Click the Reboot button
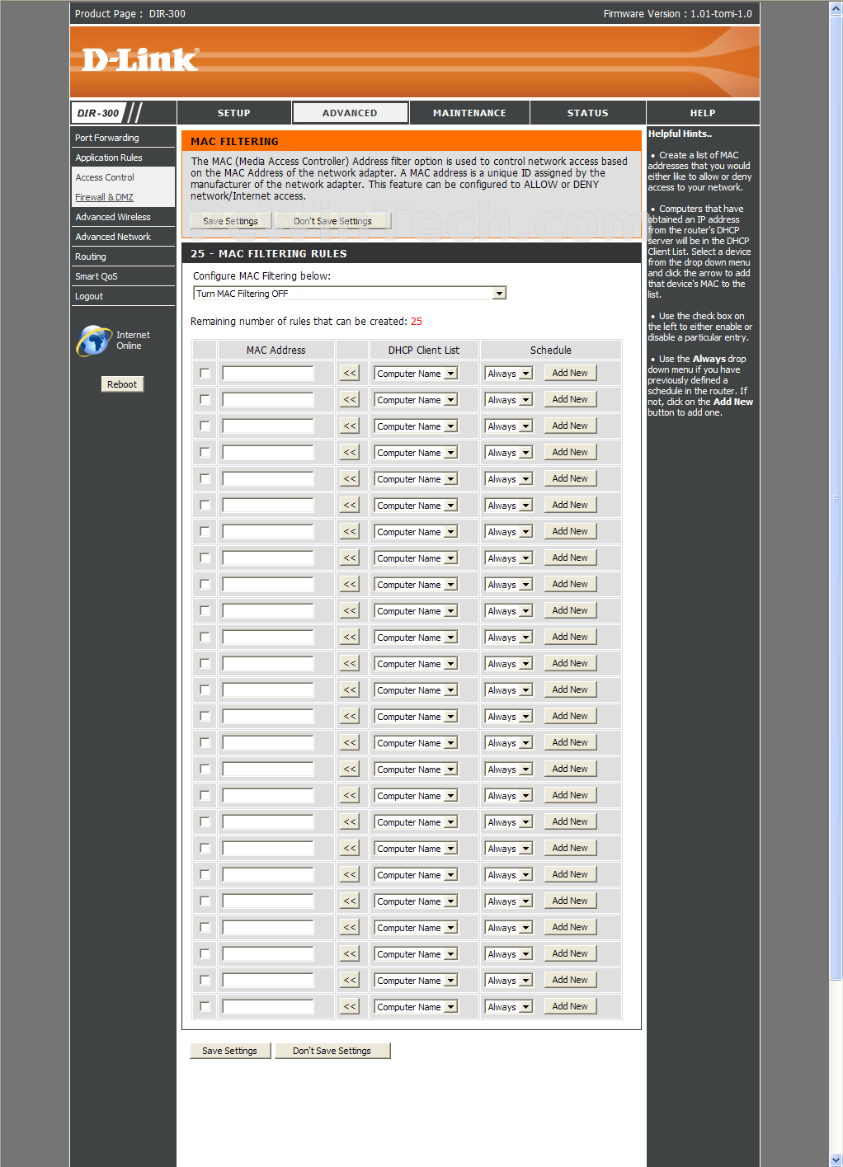This screenshot has width=843, height=1167. [x=122, y=384]
